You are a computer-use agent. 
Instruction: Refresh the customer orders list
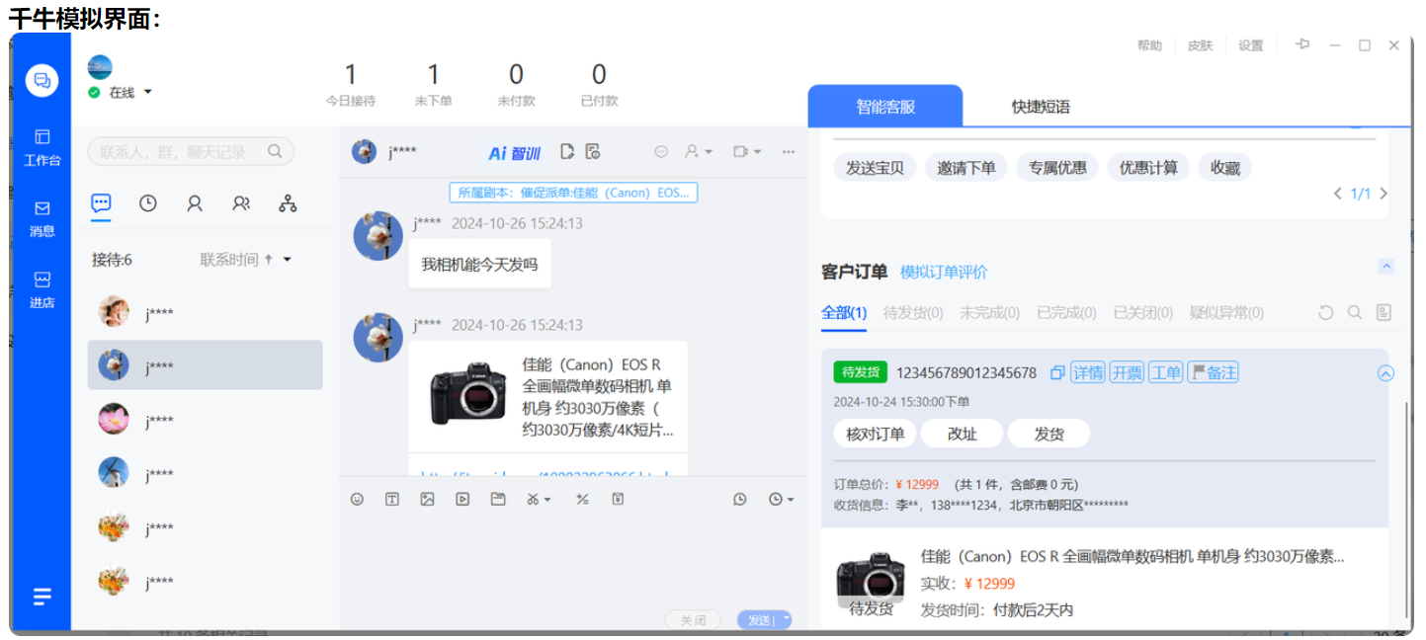pos(1326,312)
